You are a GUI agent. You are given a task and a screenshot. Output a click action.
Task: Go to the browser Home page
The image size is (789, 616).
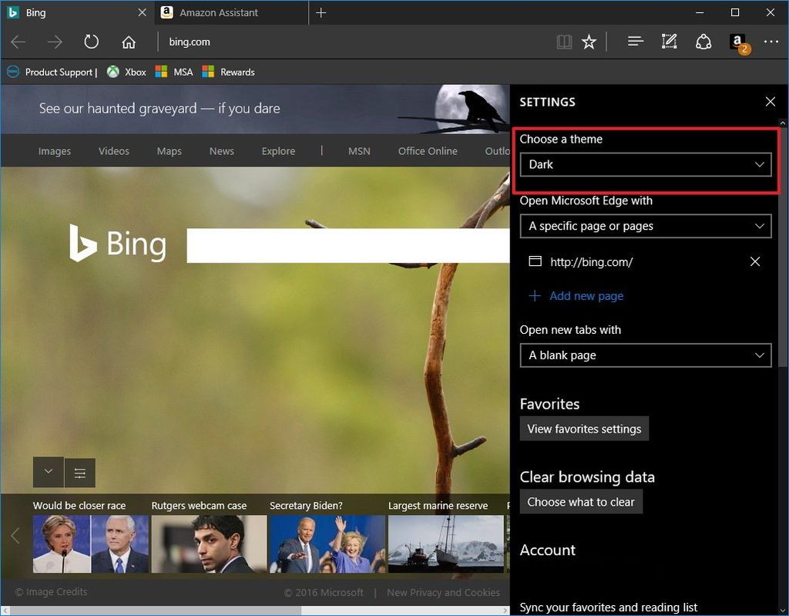[x=129, y=42]
